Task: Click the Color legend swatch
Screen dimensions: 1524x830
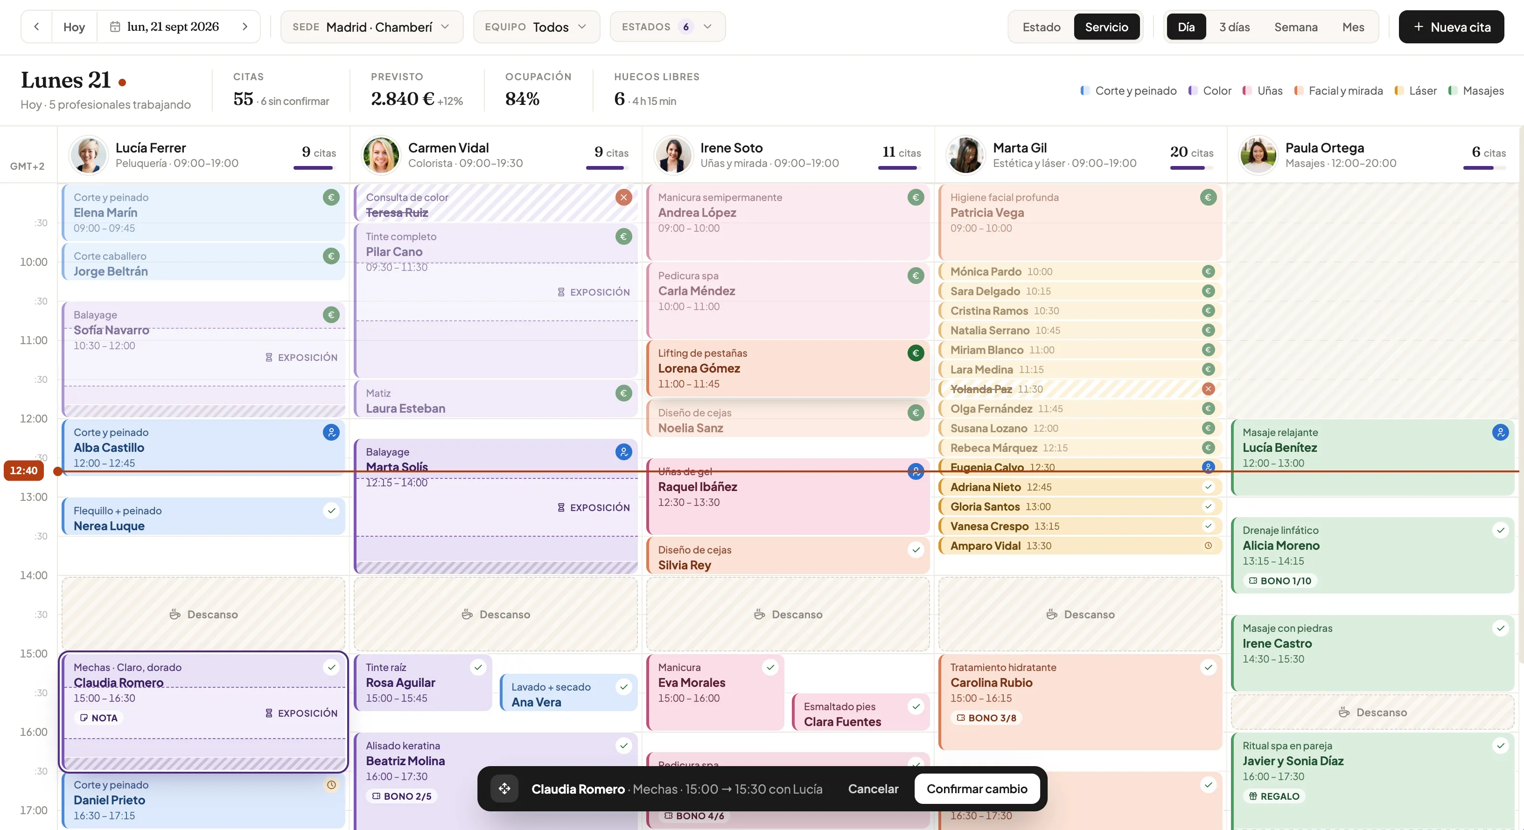Action: [x=1192, y=90]
